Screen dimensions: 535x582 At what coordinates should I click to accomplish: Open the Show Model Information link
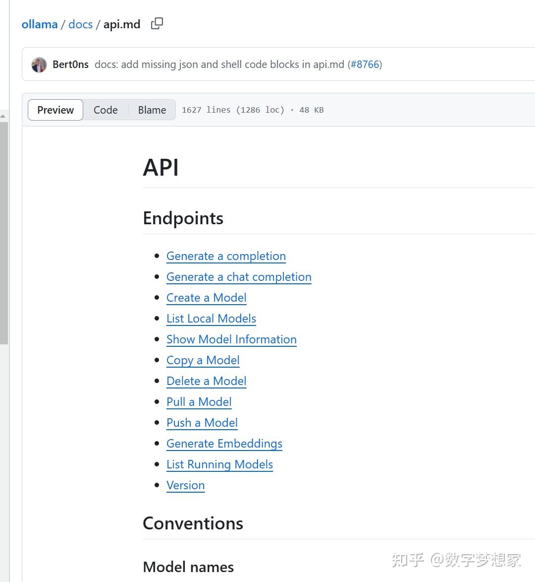click(x=231, y=339)
